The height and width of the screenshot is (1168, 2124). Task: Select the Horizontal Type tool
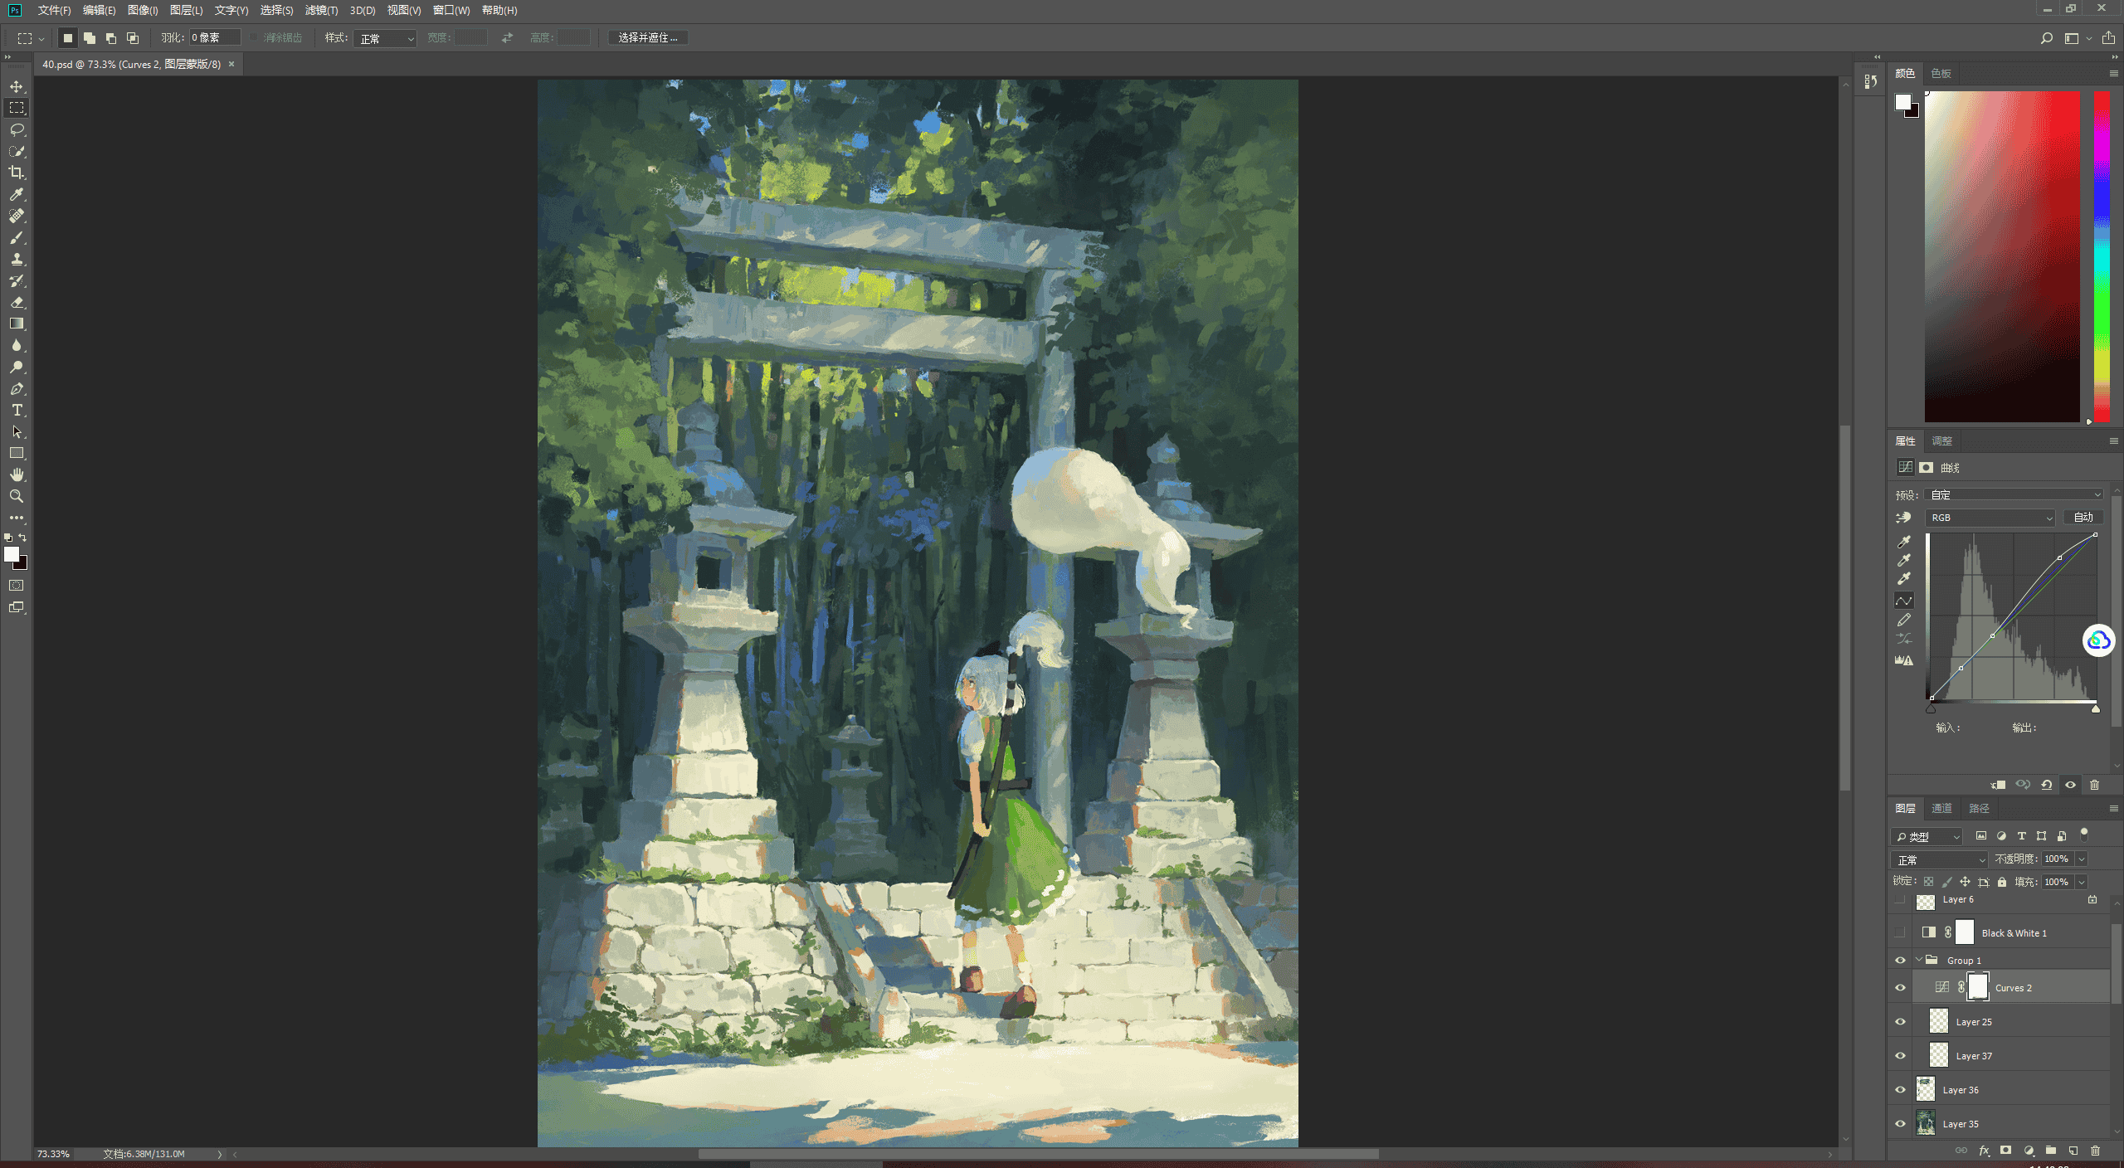coord(17,411)
